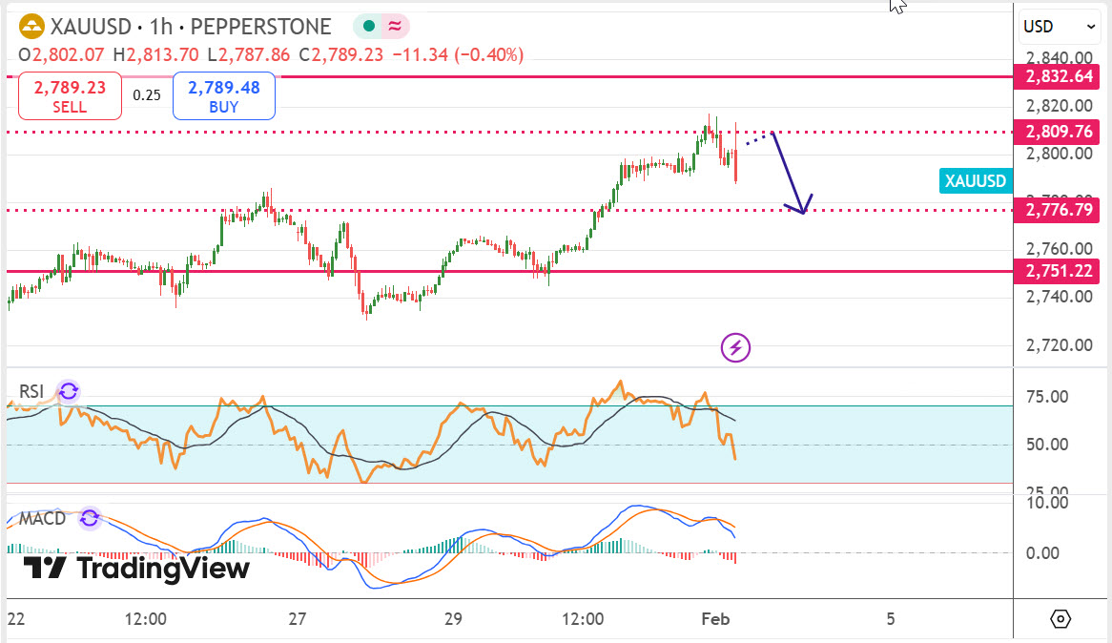Select the blue arrow drawing on chart

(786, 172)
